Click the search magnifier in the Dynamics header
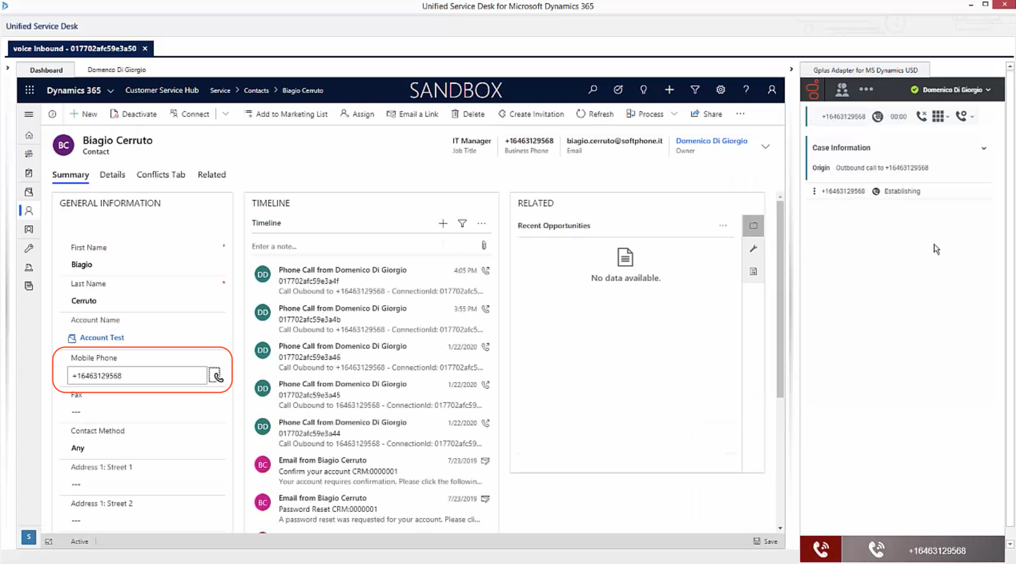The image size is (1016, 564). [x=593, y=90]
